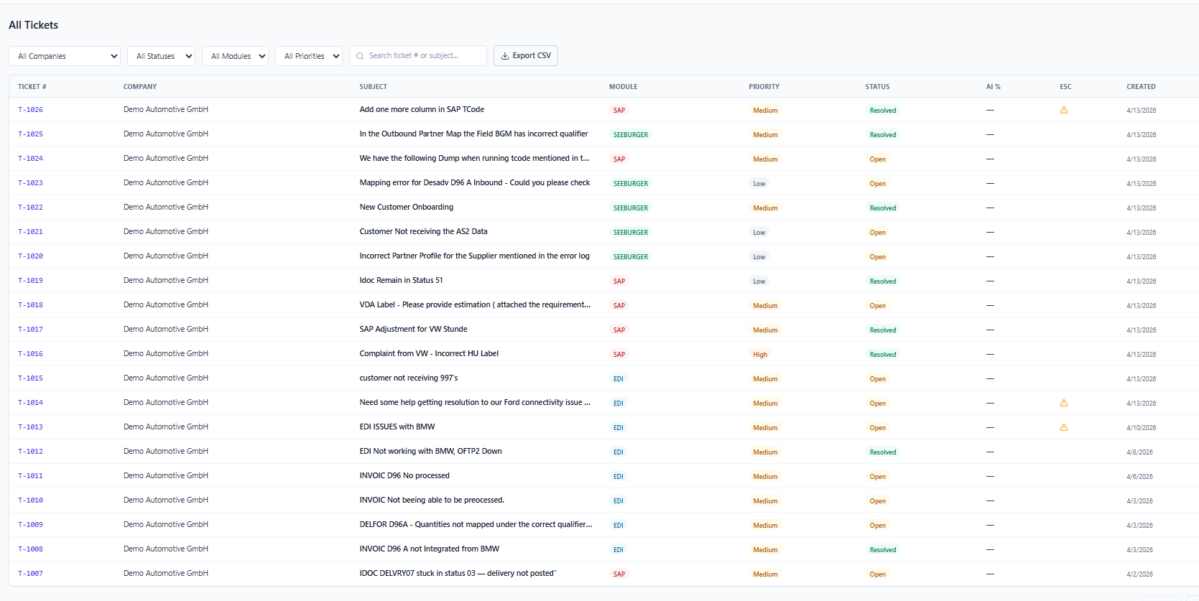Screen dimensions: 1199x601
Task: Click the Open status badge on T-1021
Action: point(878,233)
